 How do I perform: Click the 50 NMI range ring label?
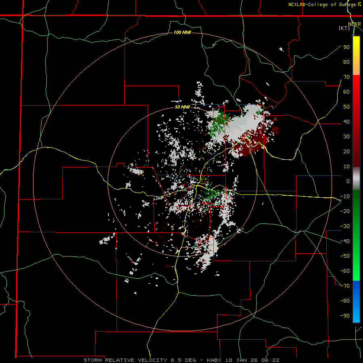coord(182,107)
